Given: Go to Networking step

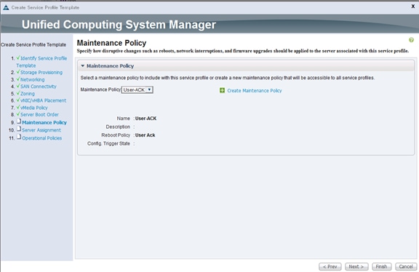Looking at the screenshot, I should pyautogui.click(x=32, y=79).
